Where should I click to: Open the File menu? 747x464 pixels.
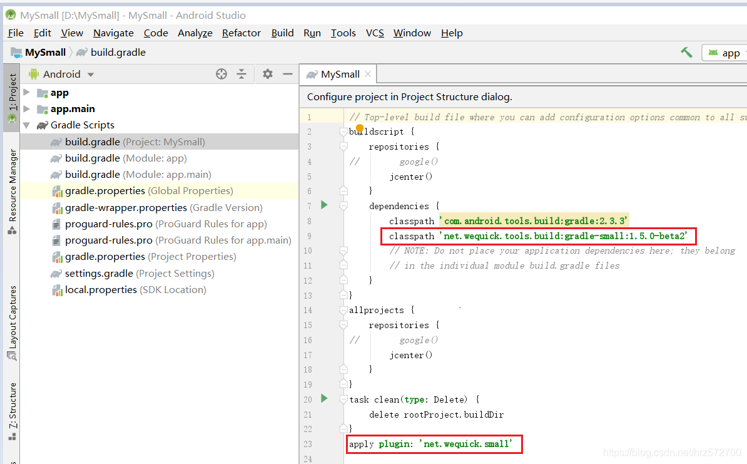16,33
